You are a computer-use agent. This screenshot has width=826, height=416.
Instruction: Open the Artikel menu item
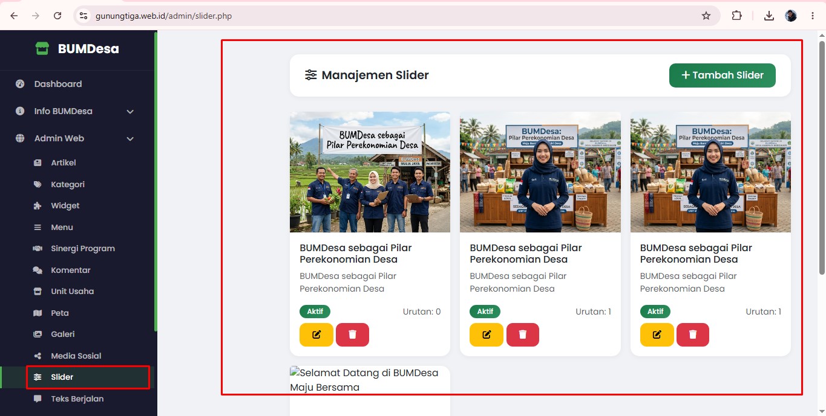[x=77, y=163]
